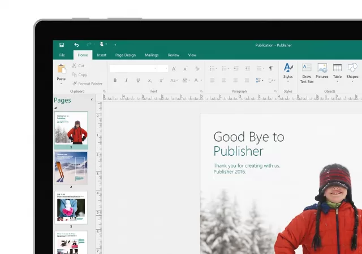
Task: Click Center alignment icon
Action: click(224, 80)
